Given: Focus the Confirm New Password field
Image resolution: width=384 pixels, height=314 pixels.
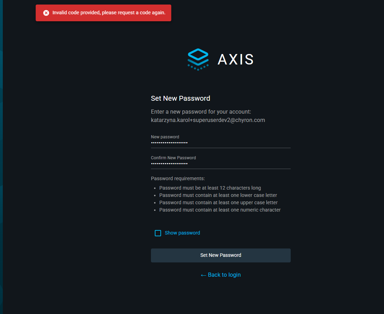Looking at the screenshot, I should pos(220,163).
